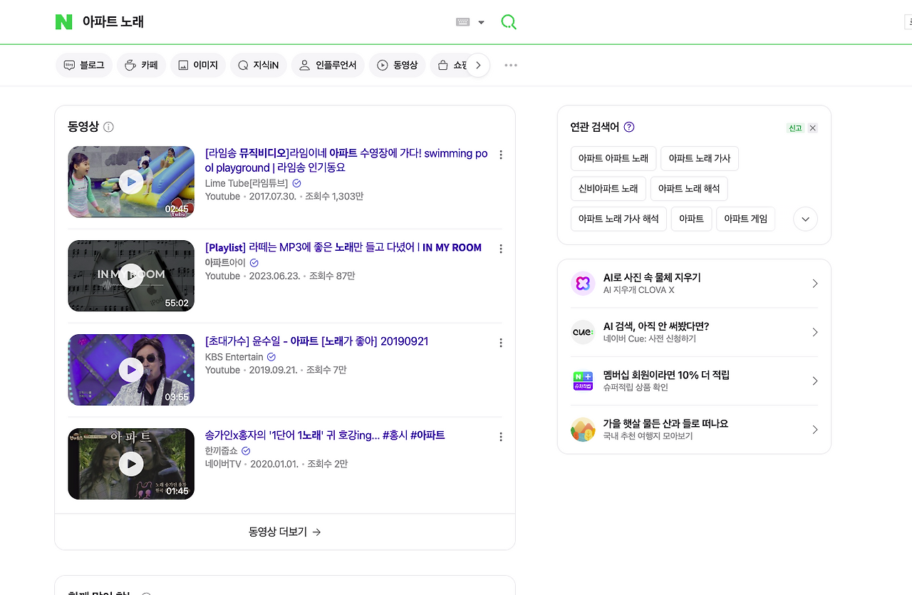This screenshot has height=595, width=912.
Task: Click the green Naver logo
Action: point(63,21)
